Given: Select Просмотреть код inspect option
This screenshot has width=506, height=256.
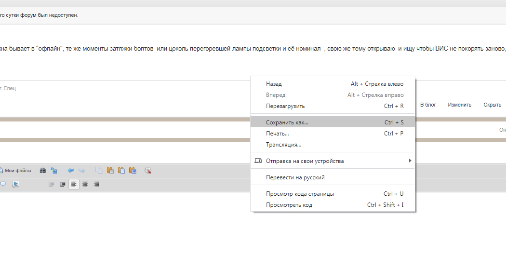Looking at the screenshot, I should click(x=333, y=205).
